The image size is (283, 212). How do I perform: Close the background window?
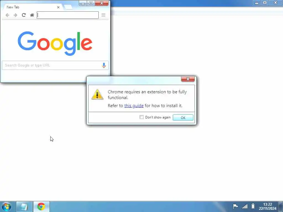tap(276, 3)
